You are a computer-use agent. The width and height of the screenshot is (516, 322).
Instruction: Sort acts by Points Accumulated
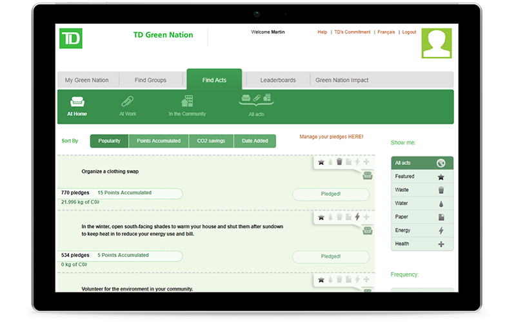[x=159, y=141]
